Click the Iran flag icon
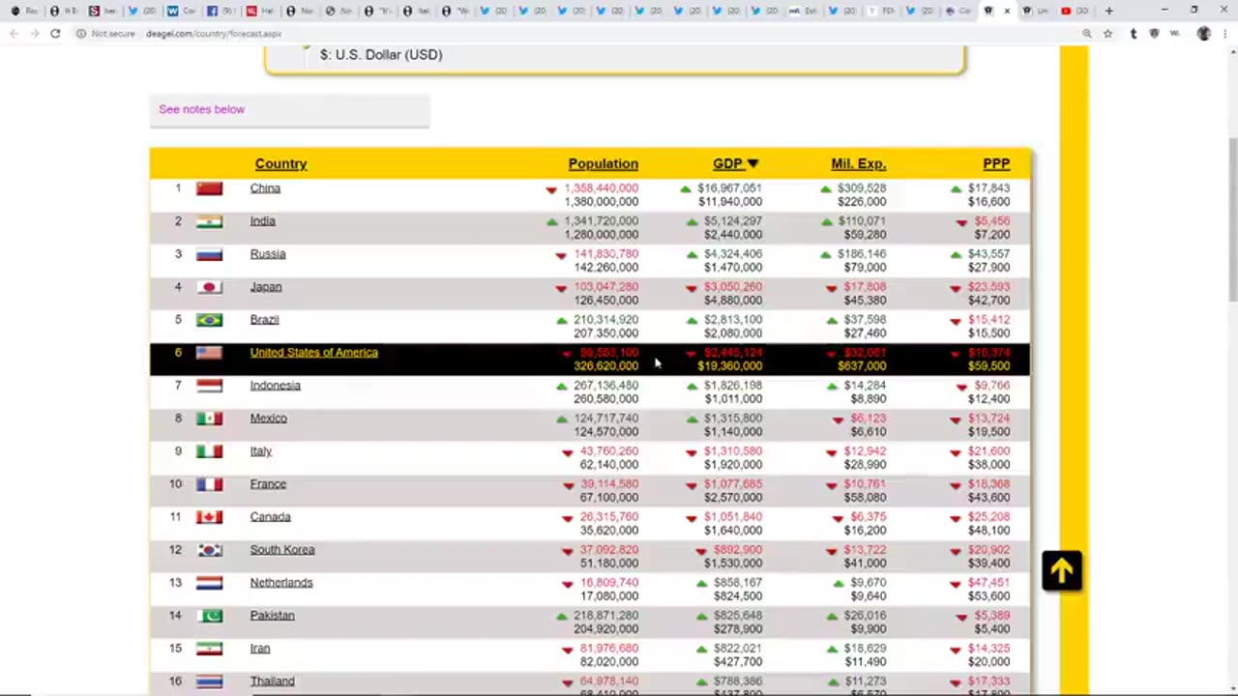Image resolution: width=1238 pixels, height=696 pixels. pos(209,649)
